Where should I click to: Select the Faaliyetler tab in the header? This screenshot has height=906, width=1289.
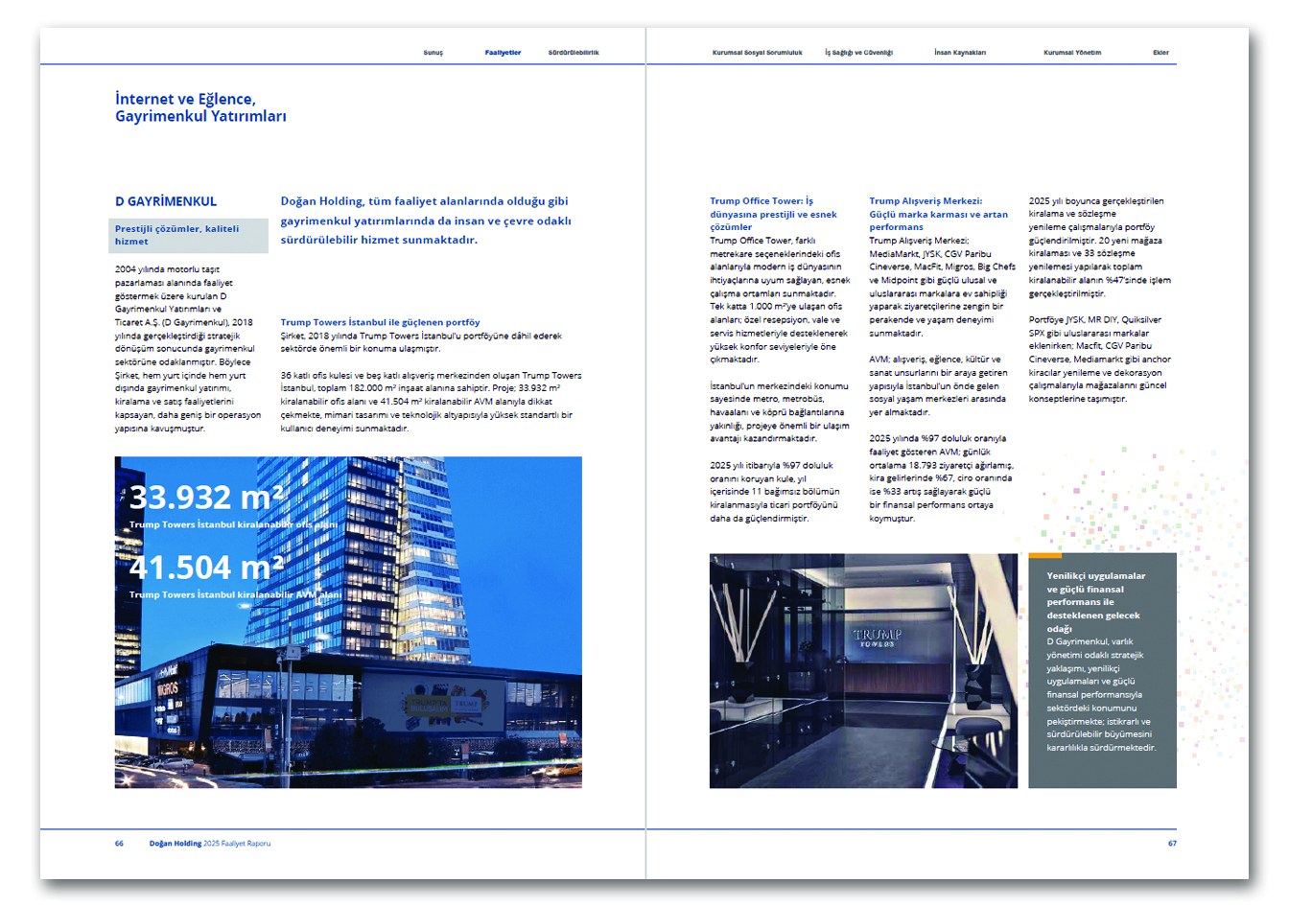point(503,53)
